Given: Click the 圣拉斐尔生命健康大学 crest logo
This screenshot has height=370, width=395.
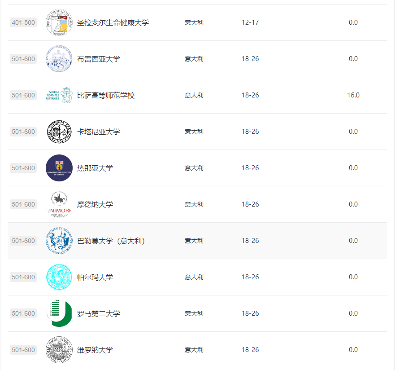Looking at the screenshot, I should (x=60, y=22).
